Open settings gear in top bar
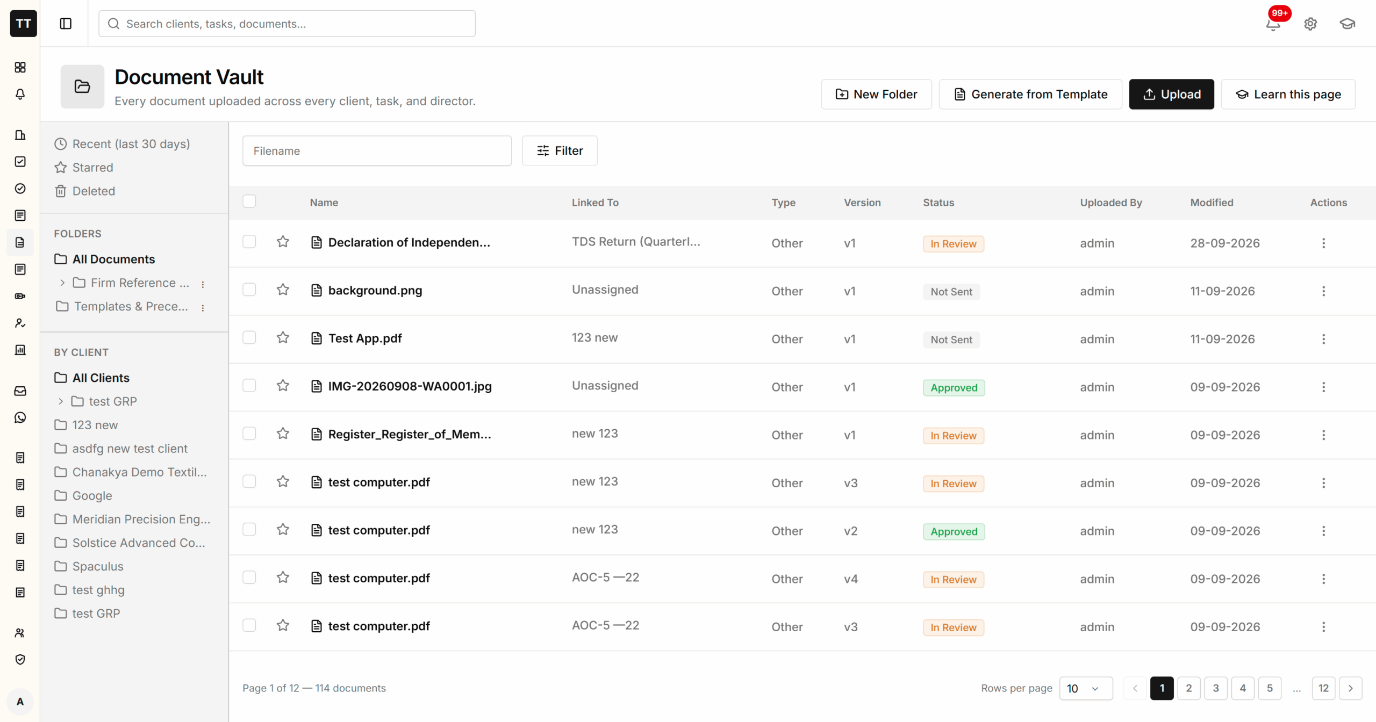 click(1310, 24)
